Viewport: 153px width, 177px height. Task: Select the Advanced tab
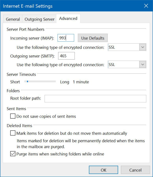tap(68, 18)
